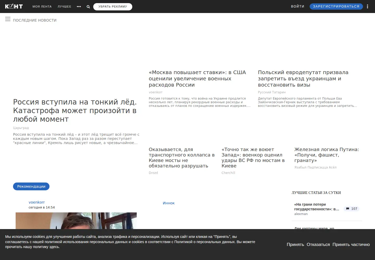
Task: Click Зарегистрироваться button
Action: coord(336,6)
